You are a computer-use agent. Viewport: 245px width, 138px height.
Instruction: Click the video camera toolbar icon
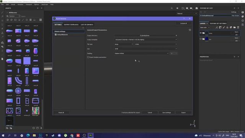pyautogui.click(x=191, y=8)
